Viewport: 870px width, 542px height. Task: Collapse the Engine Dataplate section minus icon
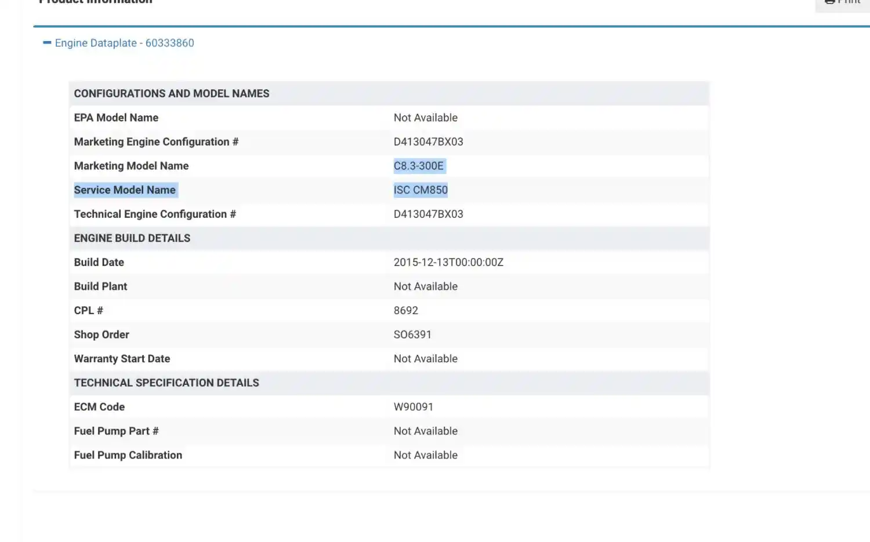pyautogui.click(x=47, y=43)
